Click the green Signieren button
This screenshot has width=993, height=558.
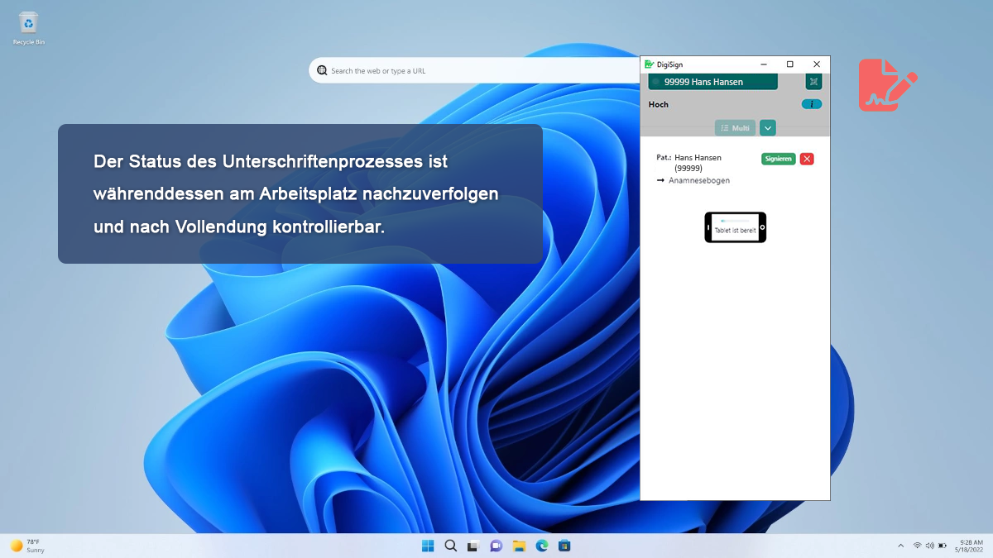coord(778,159)
